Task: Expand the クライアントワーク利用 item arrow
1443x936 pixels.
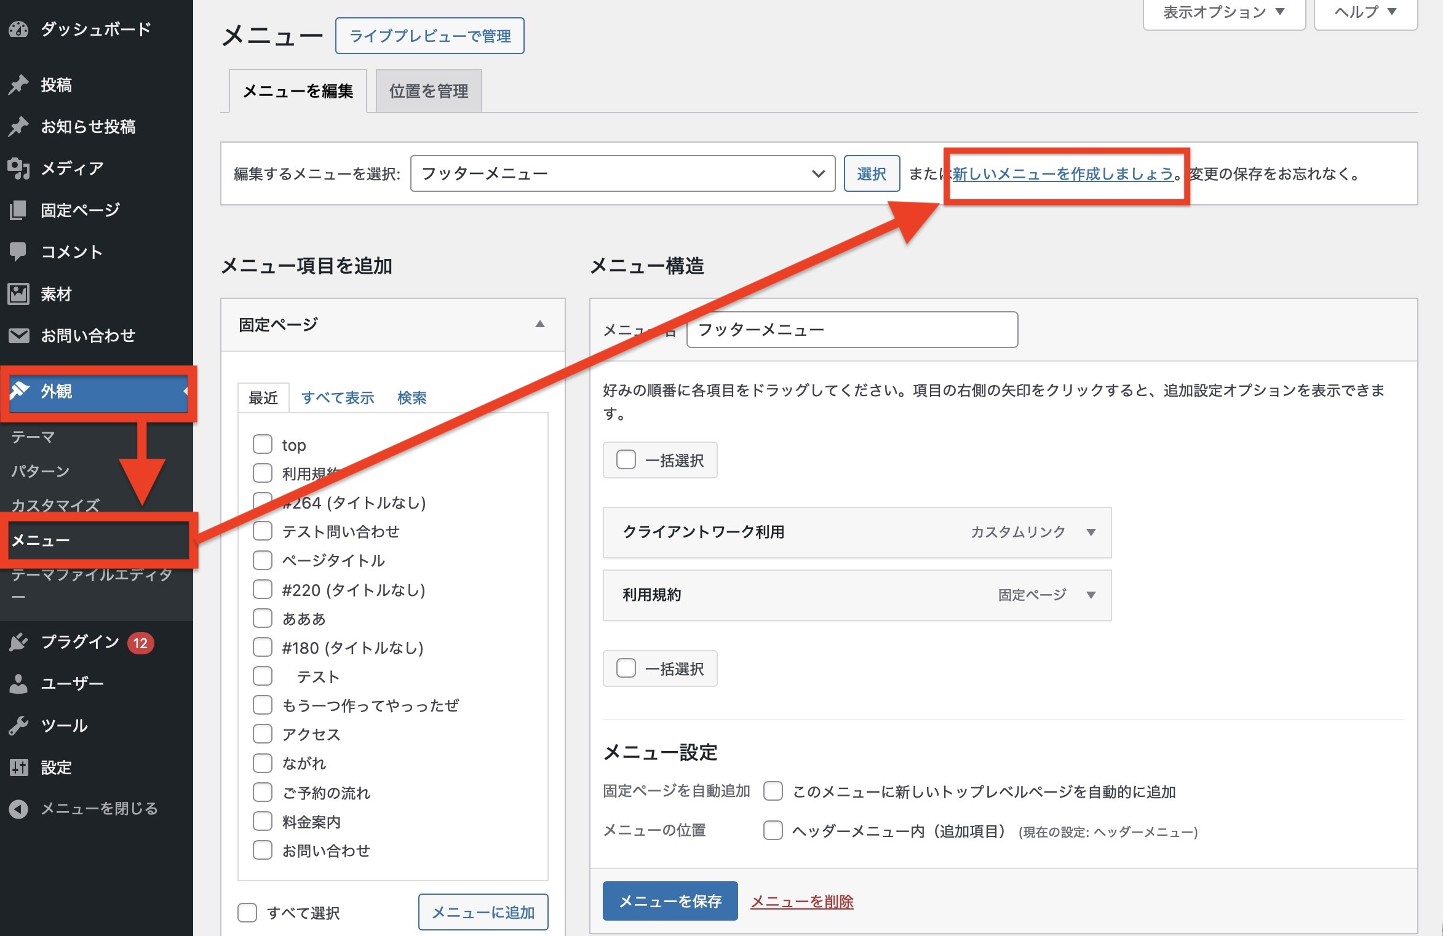Action: (x=1091, y=532)
